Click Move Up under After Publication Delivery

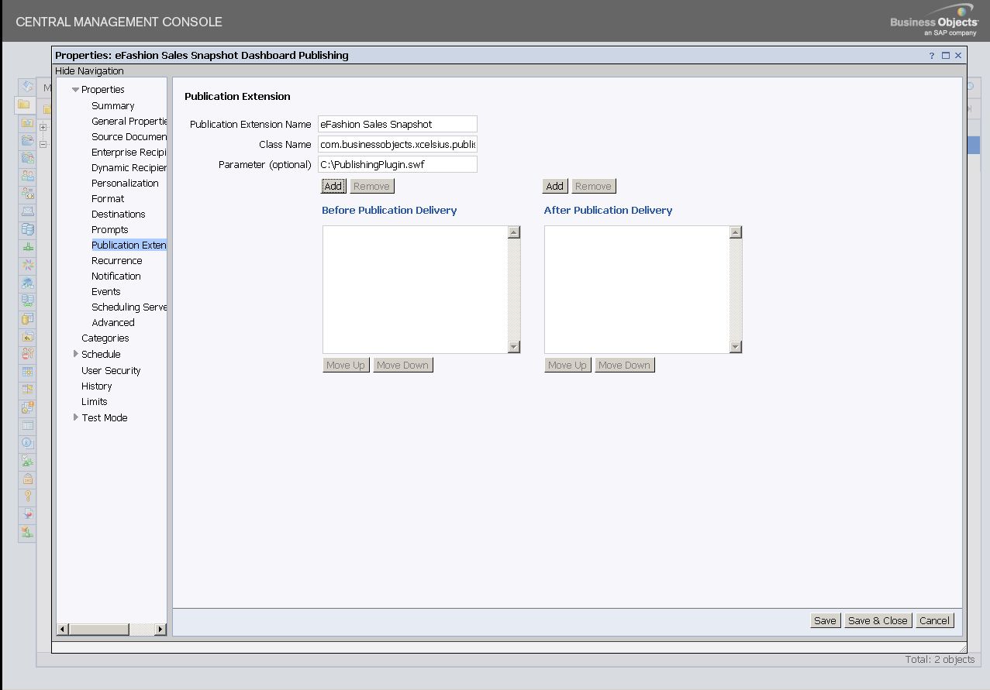pos(567,366)
